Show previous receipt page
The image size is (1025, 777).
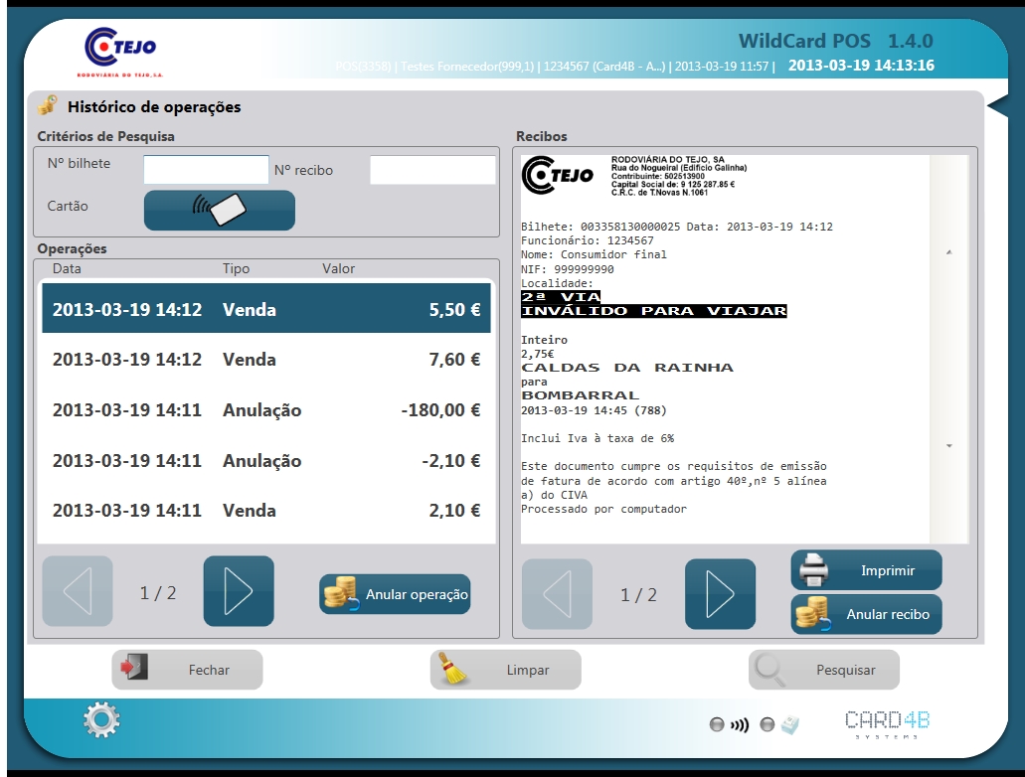click(558, 594)
